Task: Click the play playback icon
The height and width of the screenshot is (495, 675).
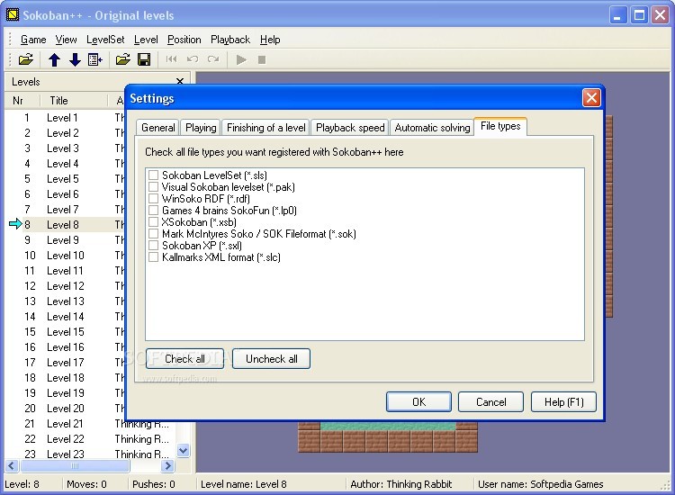Action: [x=241, y=59]
